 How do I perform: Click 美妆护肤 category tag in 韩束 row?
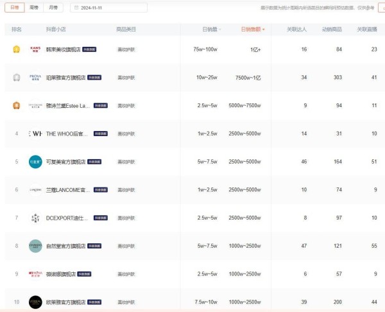click(126, 49)
